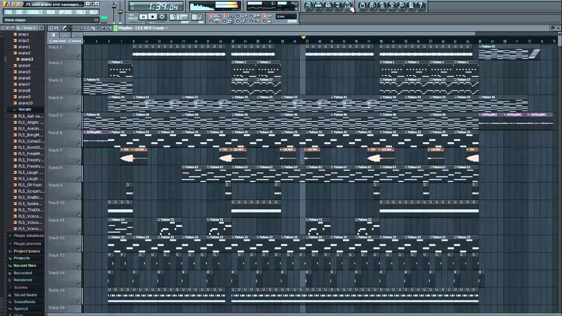Viewport: 562px width, 316px height.
Task: Stop playback with the stop button
Action: tap(152, 17)
